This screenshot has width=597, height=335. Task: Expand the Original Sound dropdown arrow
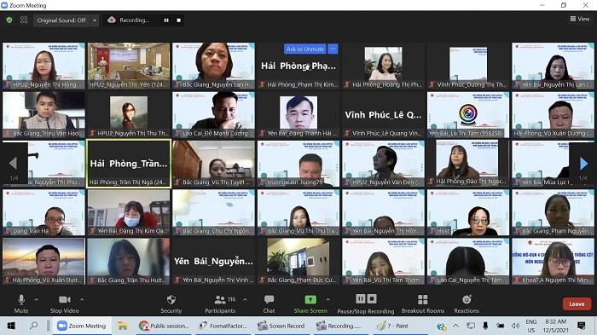click(x=95, y=20)
